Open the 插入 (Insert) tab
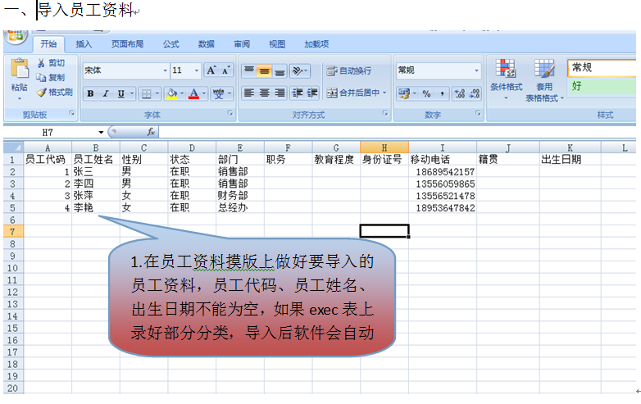This screenshot has height=404, width=641. click(x=84, y=44)
